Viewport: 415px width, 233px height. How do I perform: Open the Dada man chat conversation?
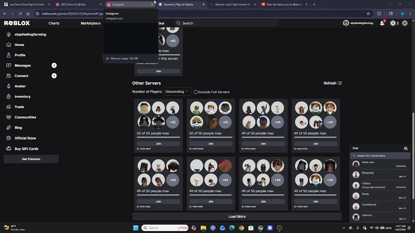click(380, 164)
